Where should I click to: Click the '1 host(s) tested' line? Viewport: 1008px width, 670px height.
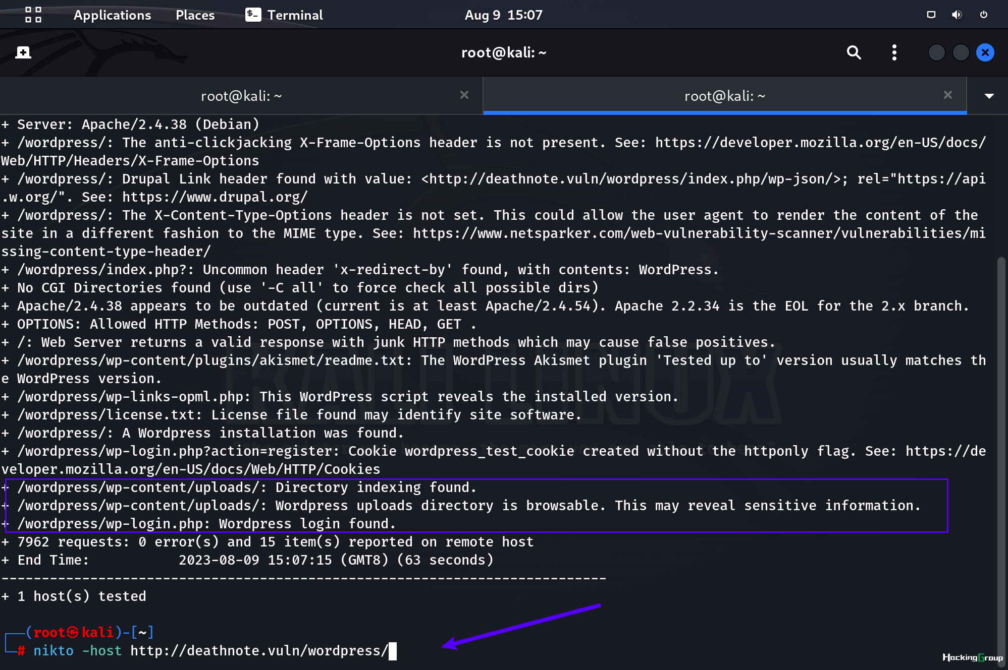click(74, 596)
